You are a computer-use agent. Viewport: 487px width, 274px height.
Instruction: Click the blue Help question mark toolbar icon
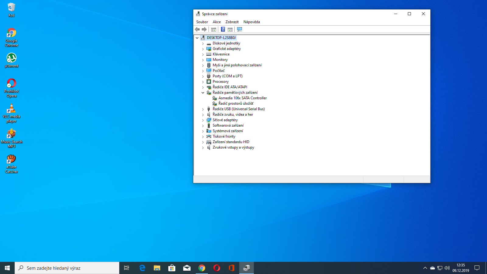[x=223, y=29]
